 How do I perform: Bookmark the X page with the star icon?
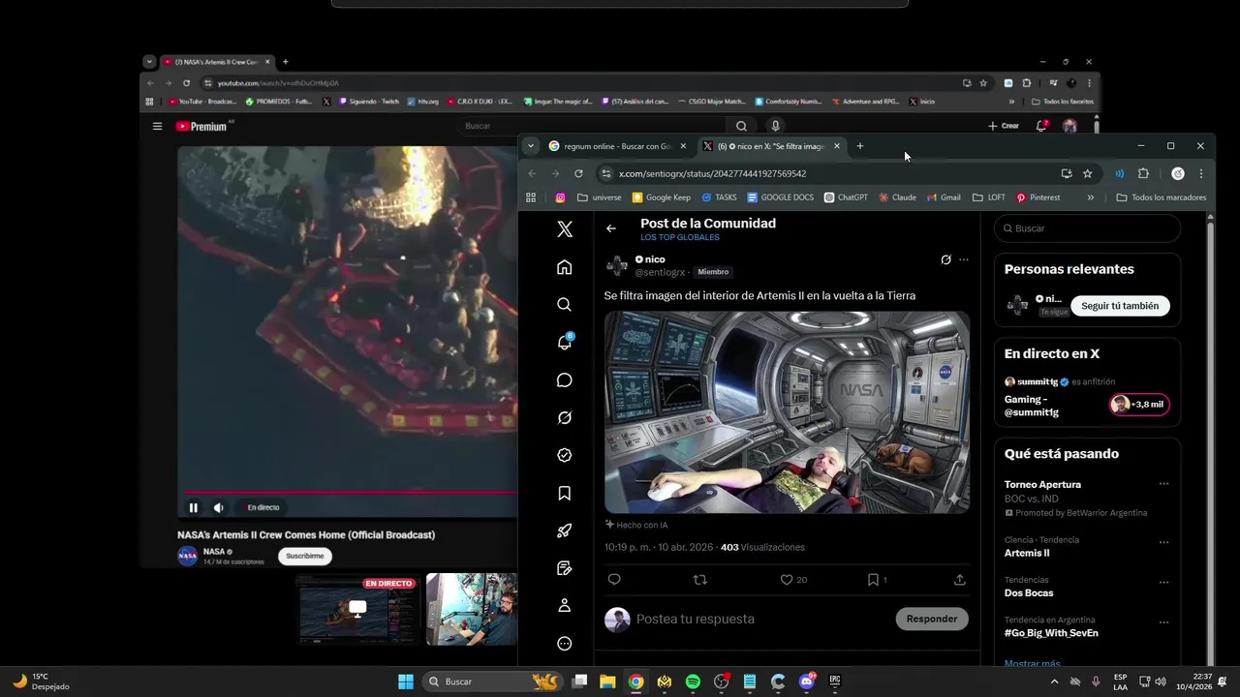1088,173
